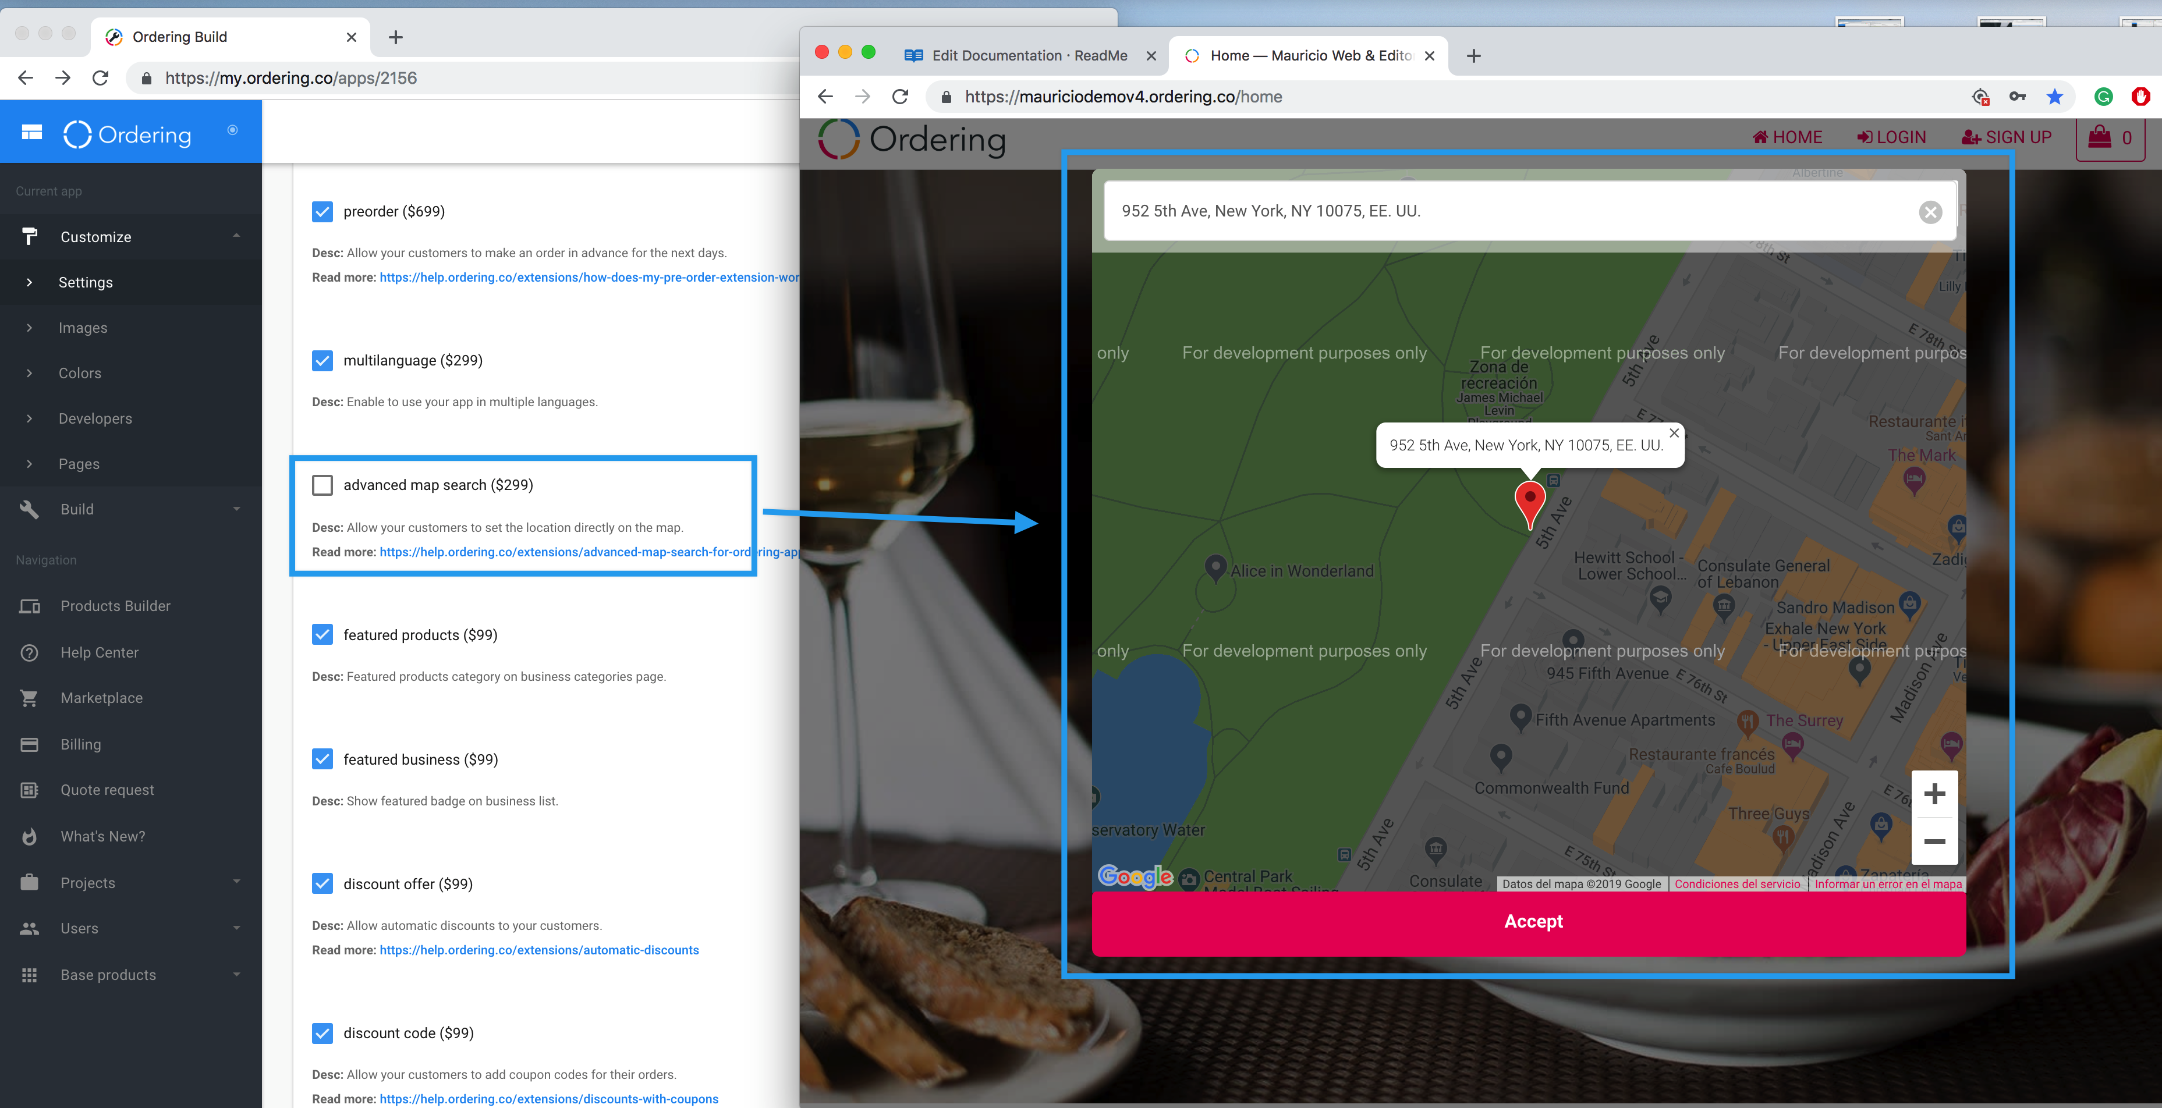Open Marketplace from sidebar cart icon
This screenshot has width=2162, height=1108.
[29, 698]
